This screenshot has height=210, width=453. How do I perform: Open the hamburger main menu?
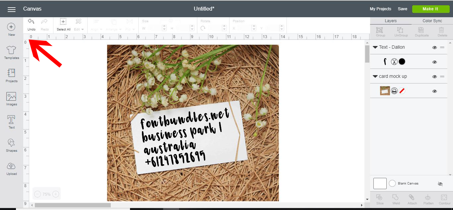(x=12, y=9)
